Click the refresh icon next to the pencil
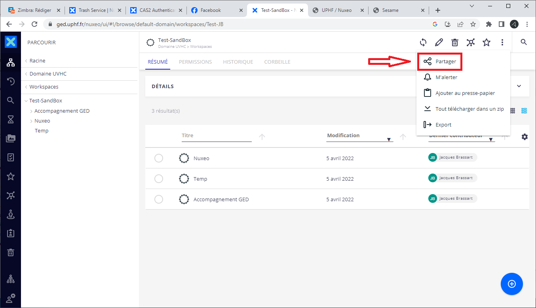Image resolution: width=536 pixels, height=308 pixels. pos(423,42)
